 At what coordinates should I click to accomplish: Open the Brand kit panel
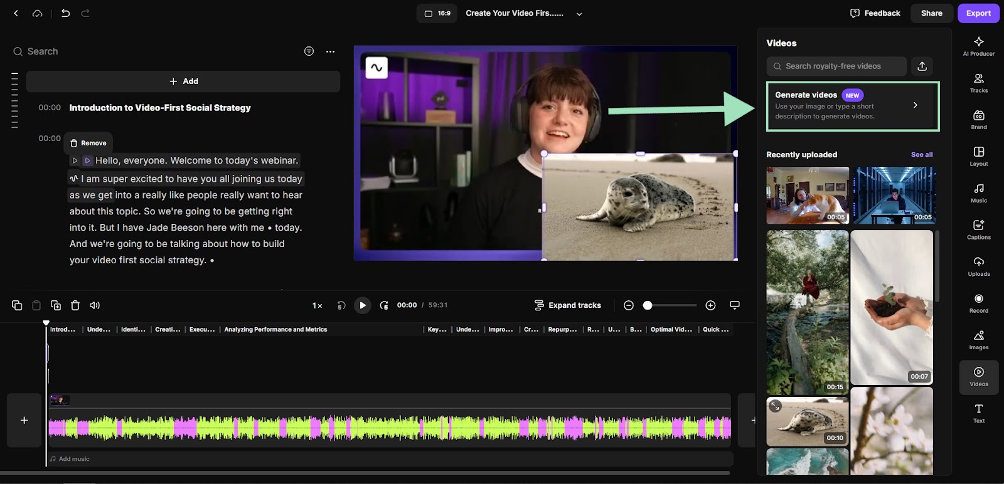(x=978, y=120)
